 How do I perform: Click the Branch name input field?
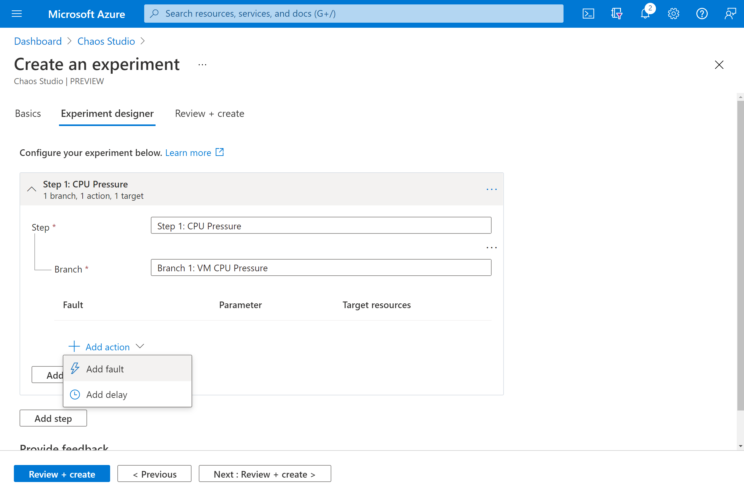pos(321,267)
